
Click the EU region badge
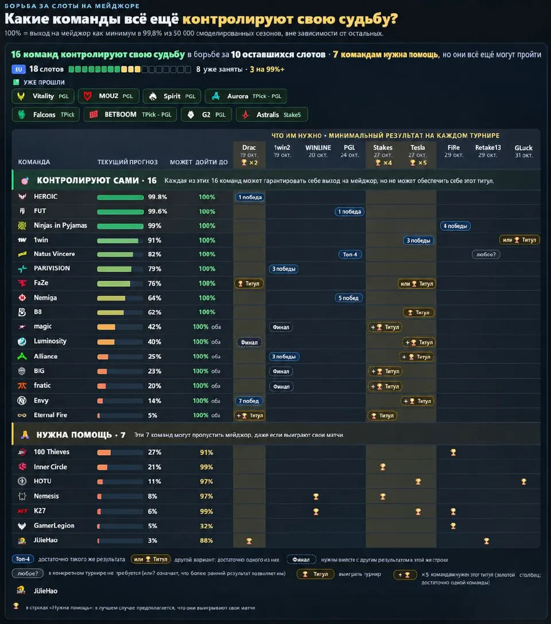tap(18, 69)
